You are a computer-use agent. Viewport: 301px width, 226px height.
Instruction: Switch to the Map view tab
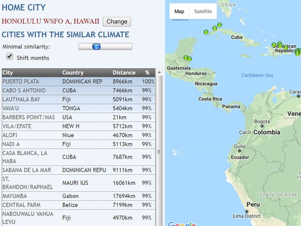click(x=179, y=11)
